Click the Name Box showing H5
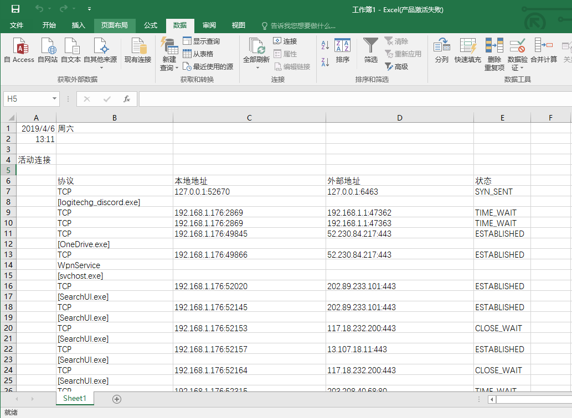Image resolution: width=572 pixels, height=418 pixels. pyautogui.click(x=27, y=98)
